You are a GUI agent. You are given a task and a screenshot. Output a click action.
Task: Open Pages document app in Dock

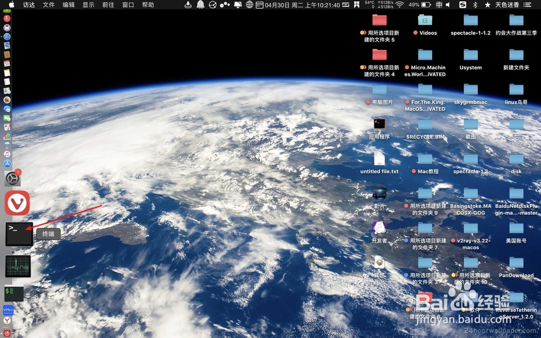coord(7,127)
